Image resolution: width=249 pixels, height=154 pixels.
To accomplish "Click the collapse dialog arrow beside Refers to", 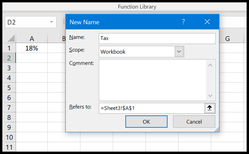I will click(210, 108).
